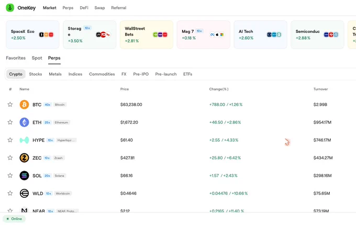The image size is (356, 225).
Task: Select the Metals category filter
Action: [55, 74]
